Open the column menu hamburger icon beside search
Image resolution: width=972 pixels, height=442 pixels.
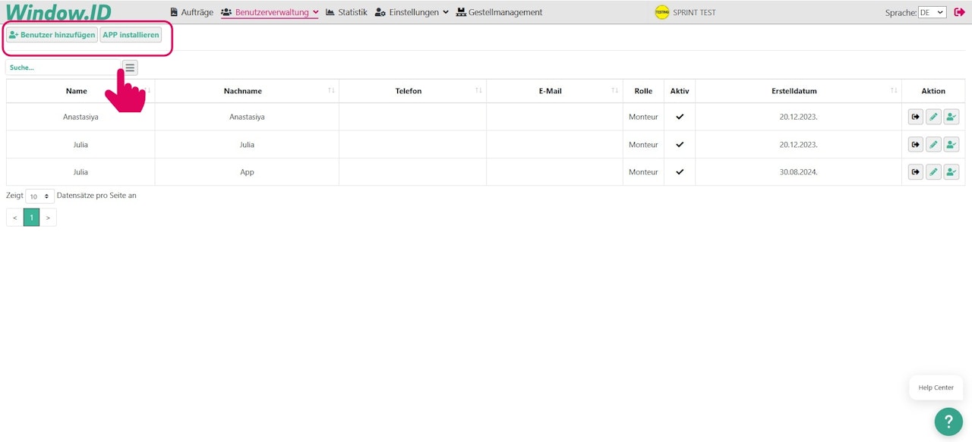pyautogui.click(x=130, y=67)
